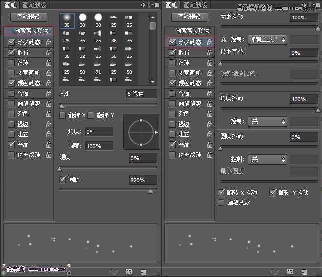The image size is (322, 277).
Task: Click lock icon beside 杂色 in left panel
Action: coord(49,114)
